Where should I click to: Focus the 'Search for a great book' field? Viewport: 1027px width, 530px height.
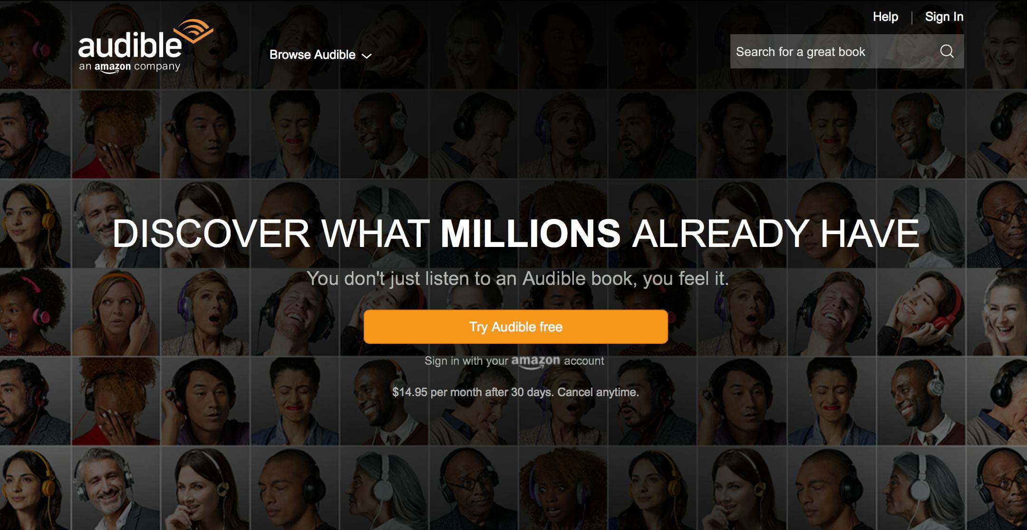[x=847, y=51]
